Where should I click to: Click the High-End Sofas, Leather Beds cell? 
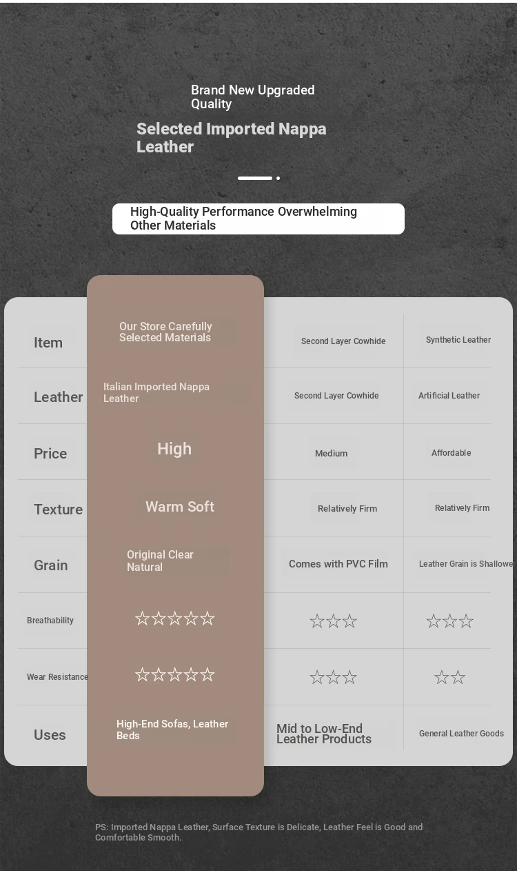tap(172, 730)
